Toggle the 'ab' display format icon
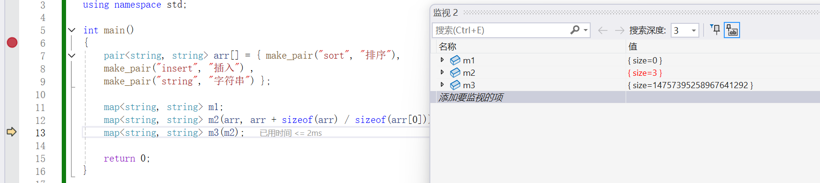The image size is (820, 183). point(732,30)
